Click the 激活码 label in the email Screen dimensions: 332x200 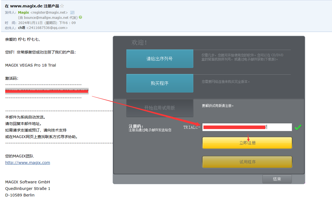(12, 79)
